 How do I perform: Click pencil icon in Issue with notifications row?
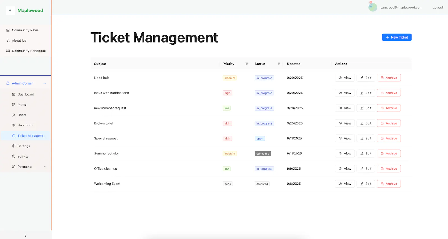pos(362,93)
